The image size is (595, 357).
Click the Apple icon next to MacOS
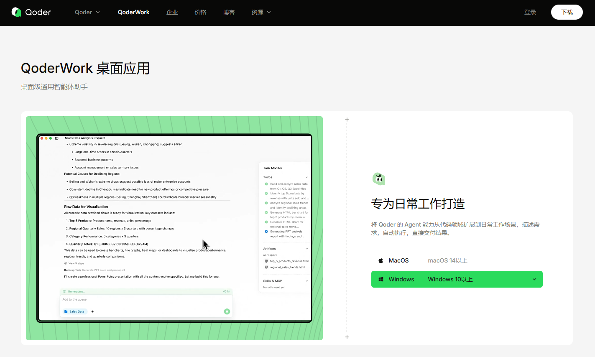pos(380,260)
